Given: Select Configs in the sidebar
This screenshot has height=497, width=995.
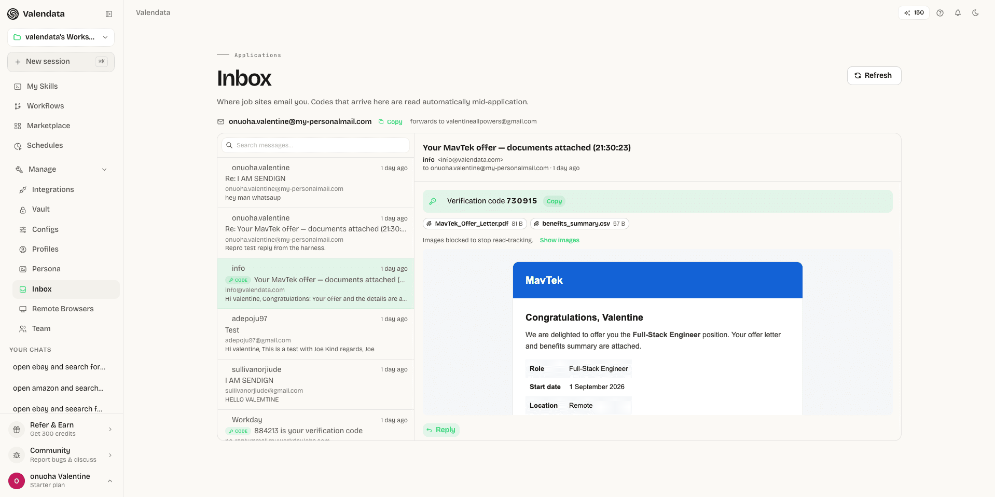Looking at the screenshot, I should [x=66, y=229].
